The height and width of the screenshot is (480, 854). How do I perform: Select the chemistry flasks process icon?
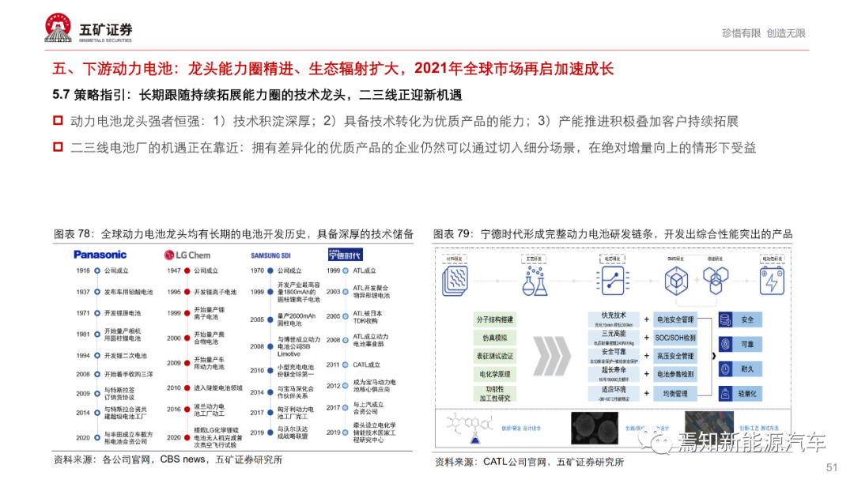[x=534, y=281]
